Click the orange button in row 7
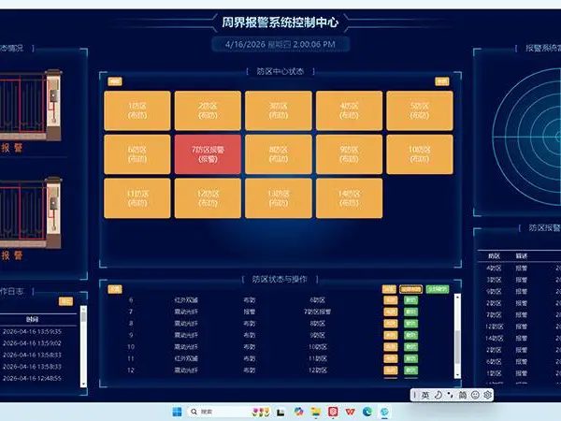The image size is (561, 421). tap(390, 312)
